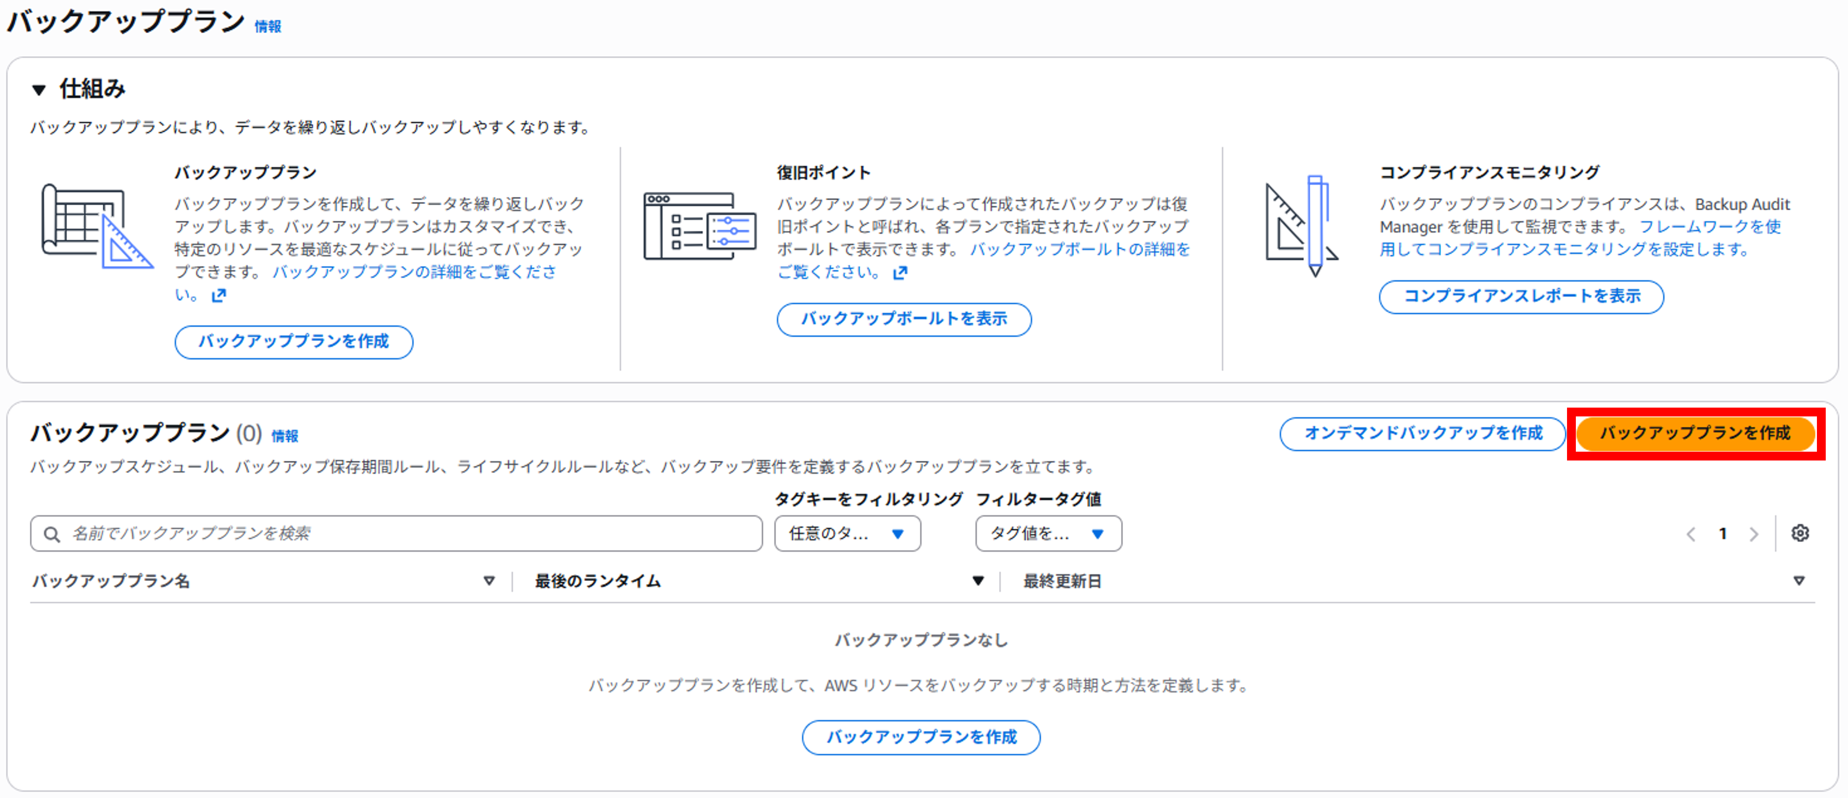The image size is (1848, 798).
Task: Open フィルタータグ値 dropdown タグ値を...
Action: [1048, 534]
